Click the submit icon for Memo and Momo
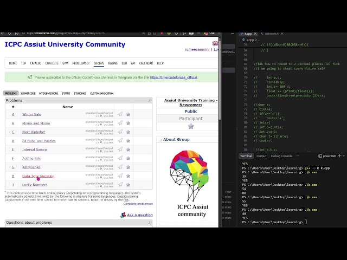 tap(120, 123)
